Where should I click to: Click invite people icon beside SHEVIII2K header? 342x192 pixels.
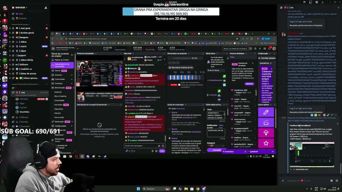tap(46, 8)
